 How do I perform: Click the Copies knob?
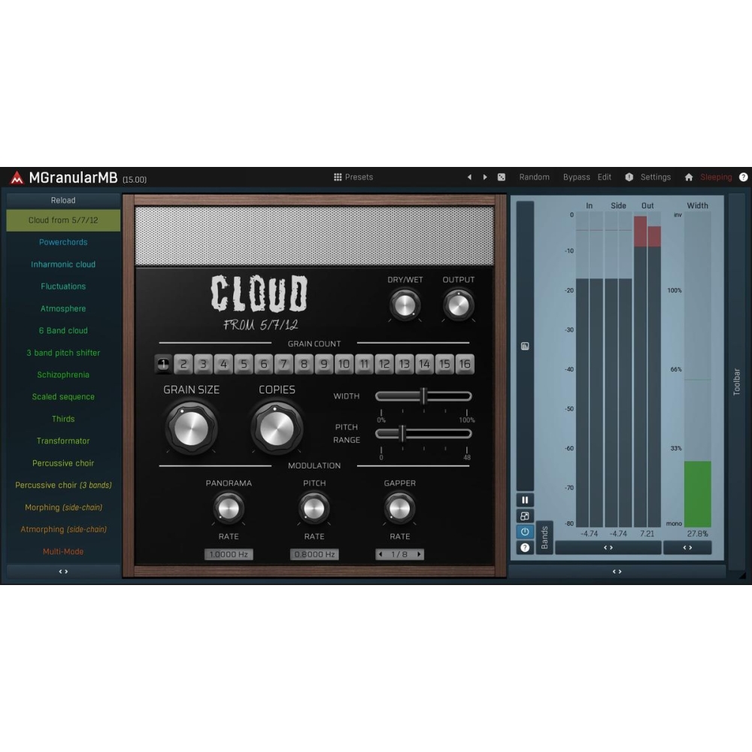coord(277,429)
